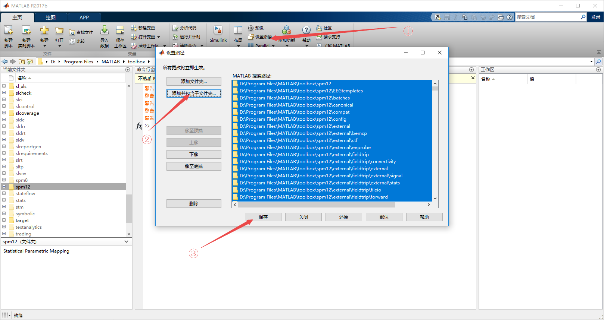
Task: Click 比较 (Compare) in toolbar
Action: point(77,41)
